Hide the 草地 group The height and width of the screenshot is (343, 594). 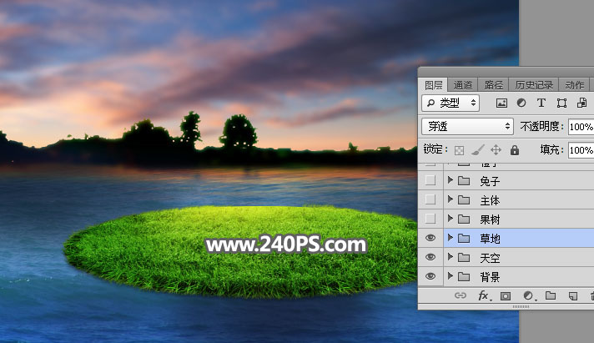click(x=430, y=238)
